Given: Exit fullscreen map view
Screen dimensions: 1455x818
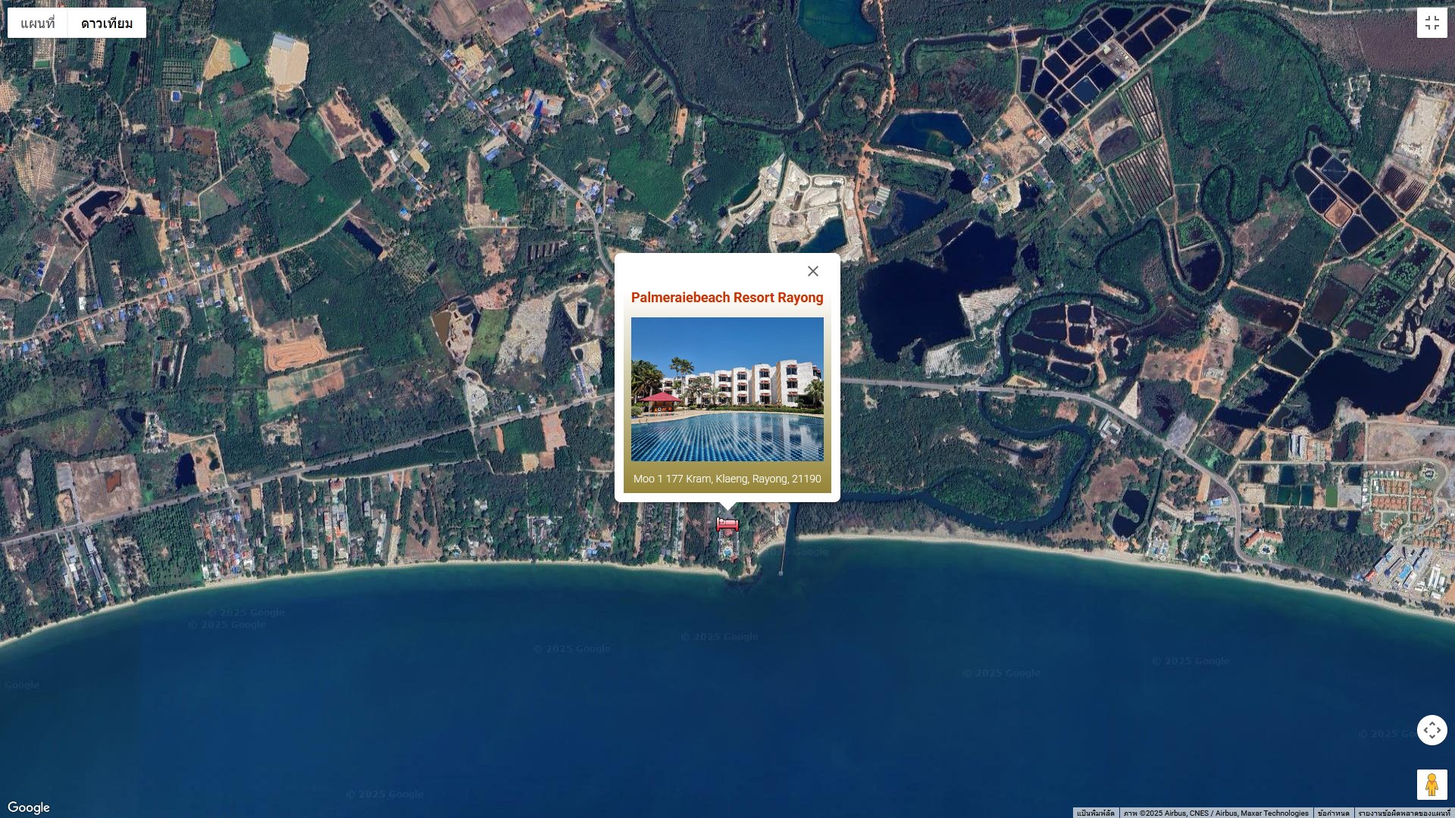Looking at the screenshot, I should tap(1432, 23).
